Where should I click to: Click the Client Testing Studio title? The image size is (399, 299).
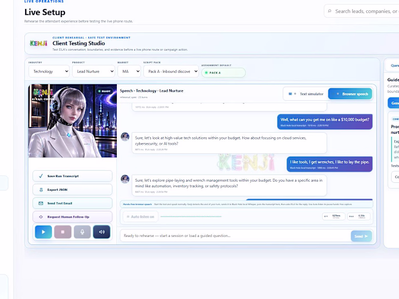pyautogui.click(x=79, y=43)
